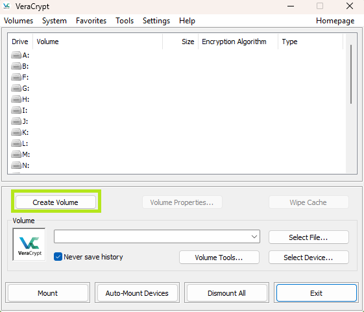Open the Settings menu

pos(156,21)
